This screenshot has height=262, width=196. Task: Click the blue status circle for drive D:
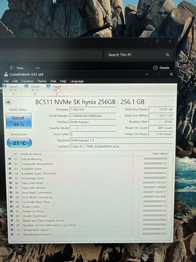coord(27,86)
